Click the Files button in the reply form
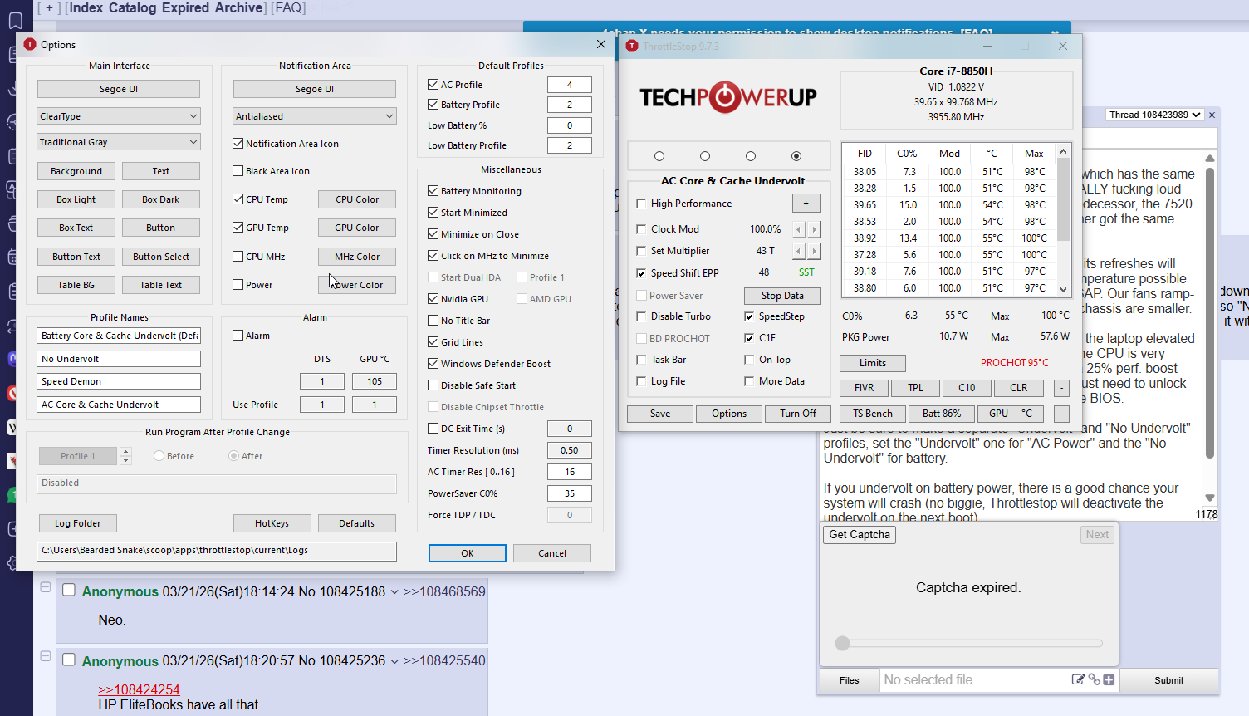1249x716 pixels. coord(850,680)
